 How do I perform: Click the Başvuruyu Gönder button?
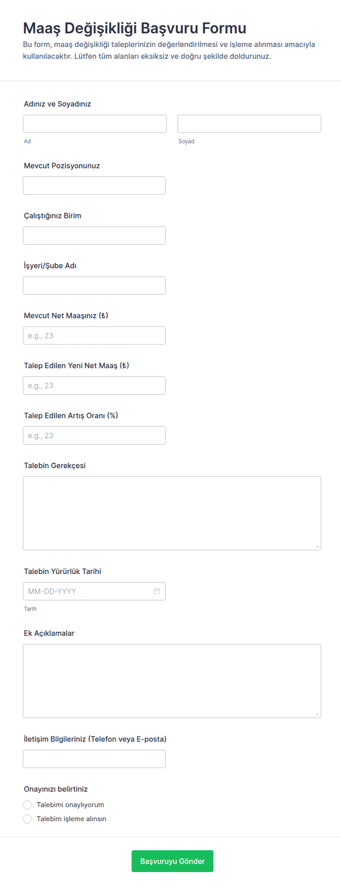[172, 861]
